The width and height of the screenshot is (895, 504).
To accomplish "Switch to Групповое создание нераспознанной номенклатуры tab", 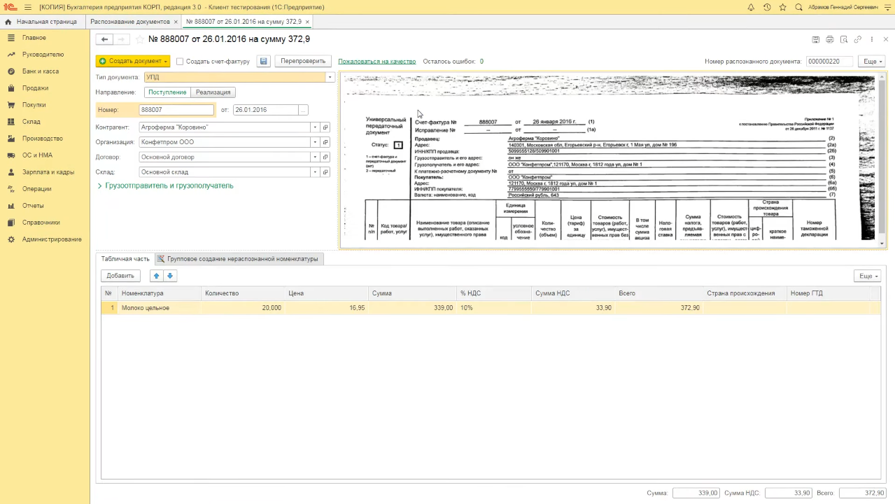I will point(238,259).
